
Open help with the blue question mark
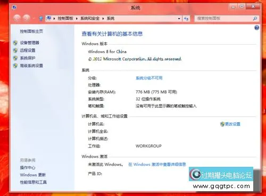[x=256, y=28]
